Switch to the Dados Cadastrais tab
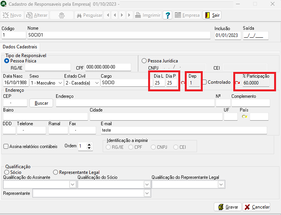Screen dimensions: 281x215 tap(20, 47)
